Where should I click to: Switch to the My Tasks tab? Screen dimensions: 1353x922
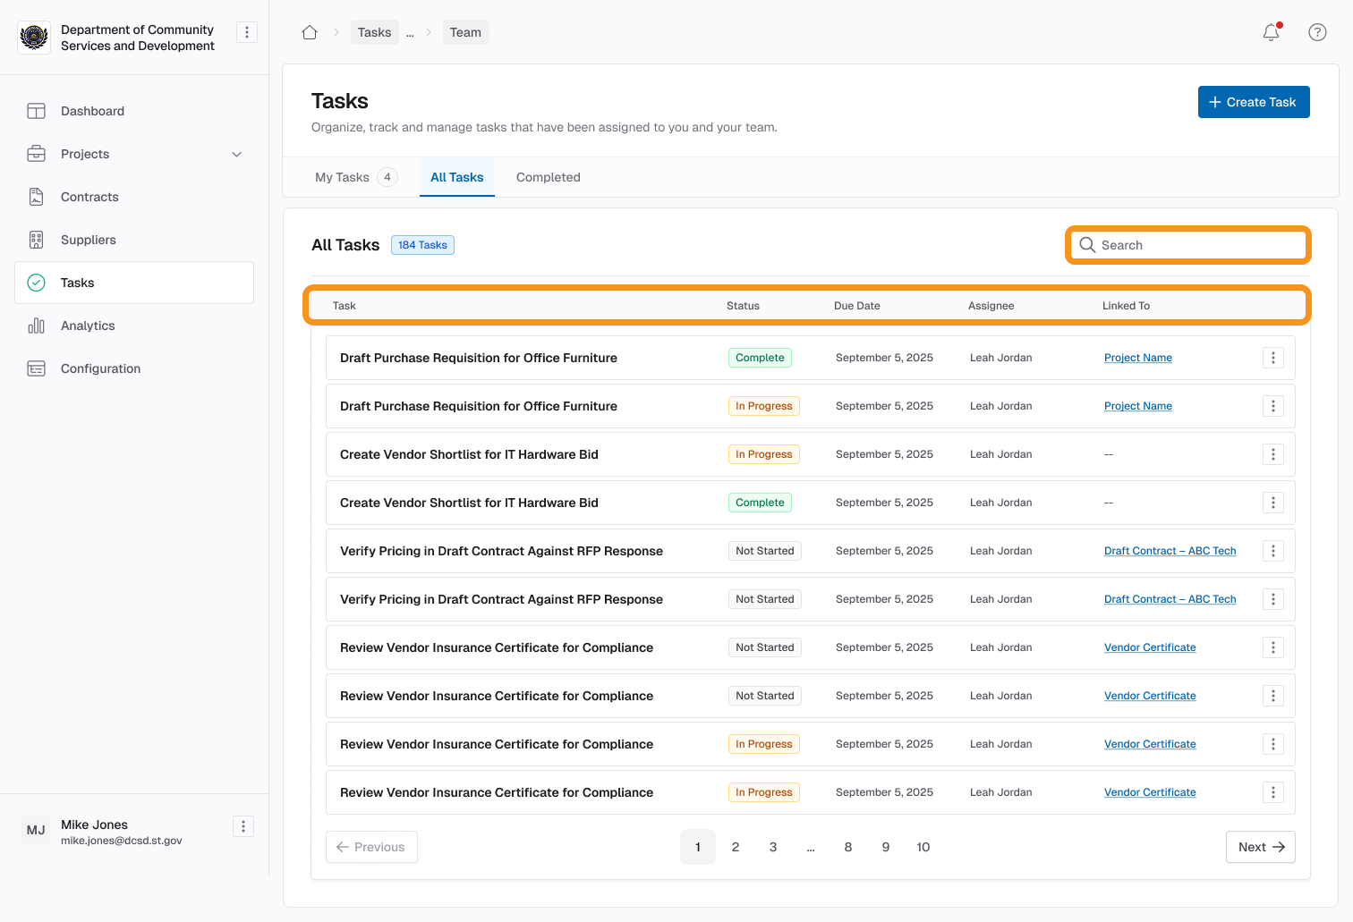coord(343,177)
